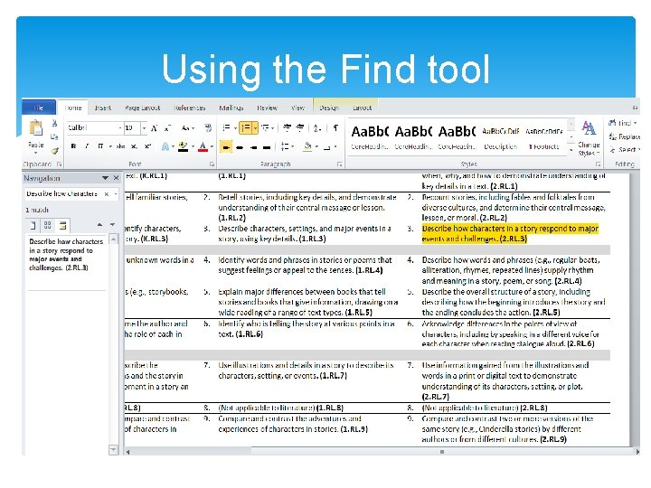This screenshot has height=488, width=651.
Task: Switch to the Review tab
Action: 267,108
